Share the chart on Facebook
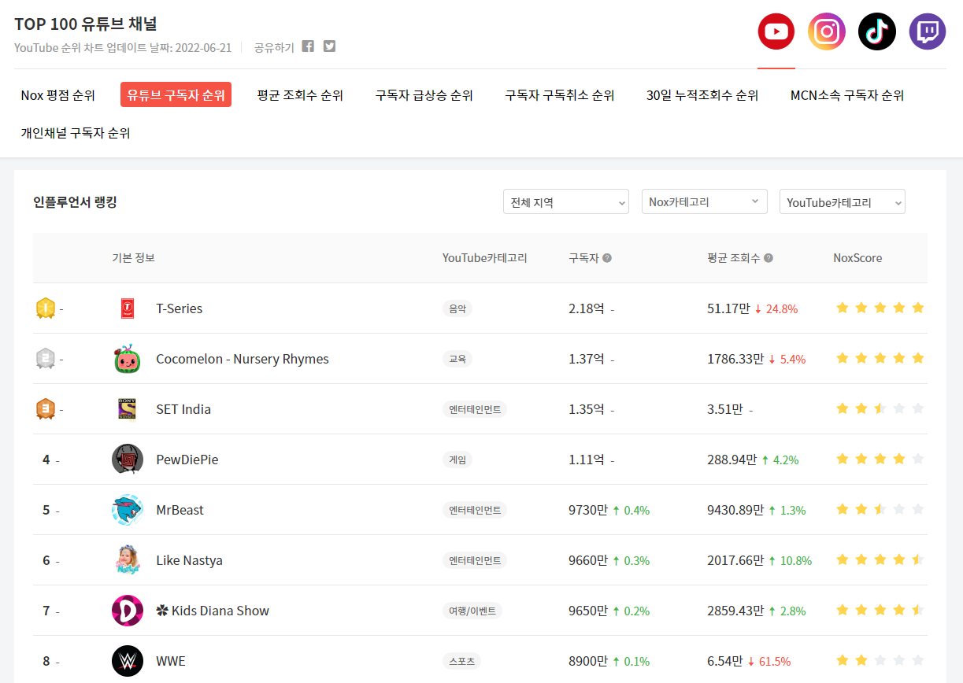Image resolution: width=963 pixels, height=683 pixels. pos(308,46)
